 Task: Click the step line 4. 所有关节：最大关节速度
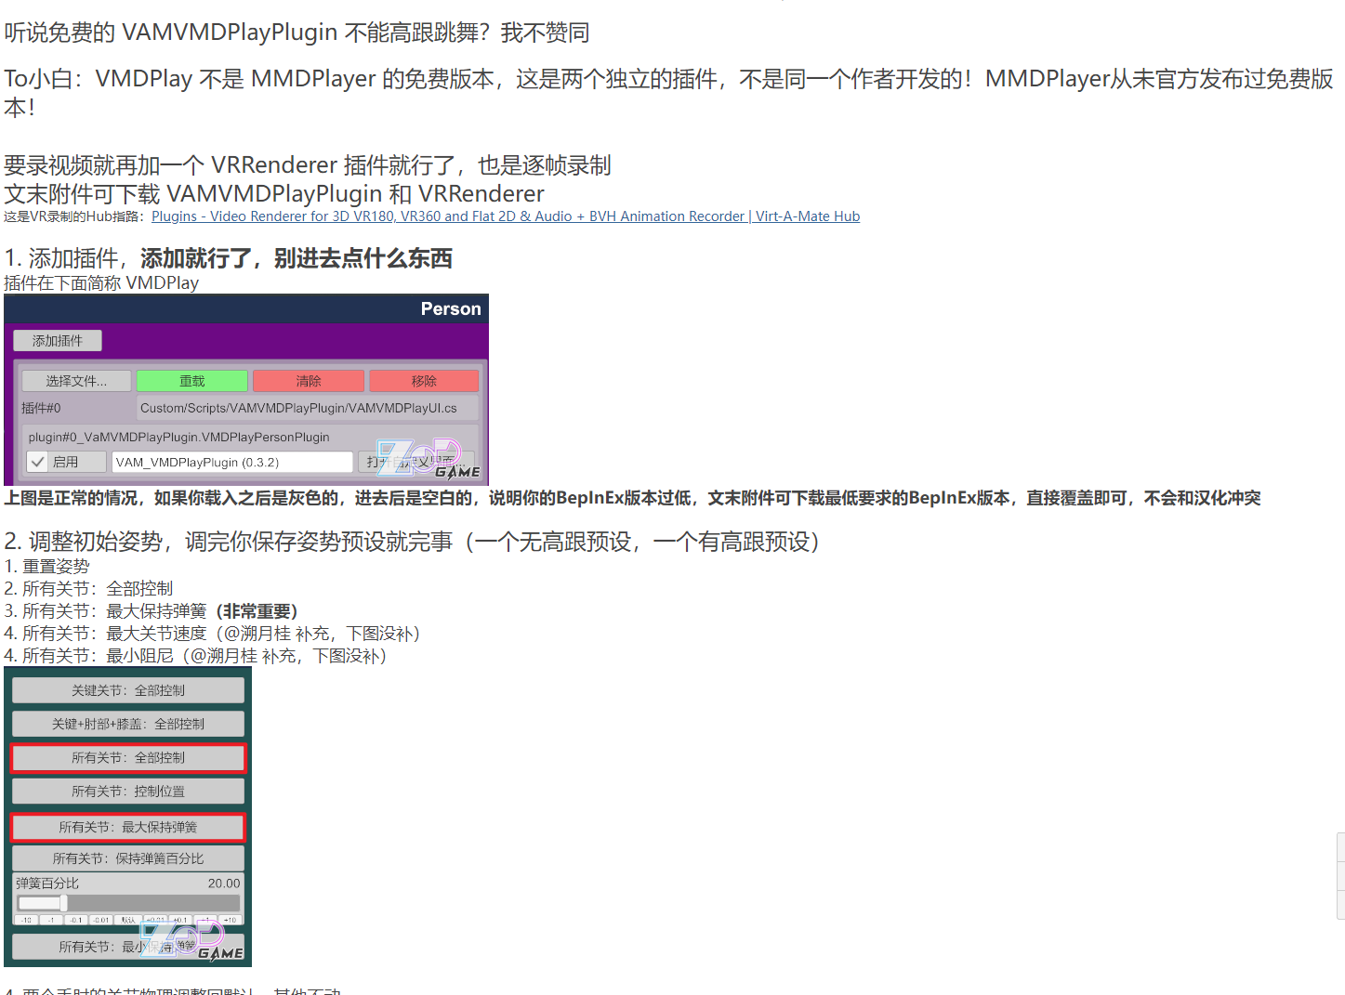point(213,634)
